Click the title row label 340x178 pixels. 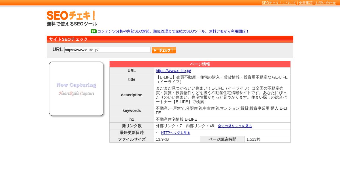132,79
